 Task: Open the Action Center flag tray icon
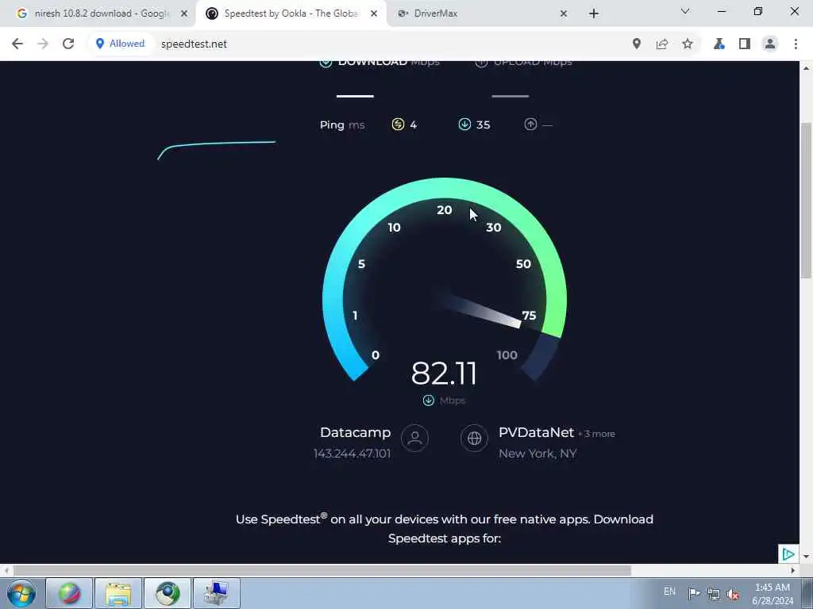(694, 593)
